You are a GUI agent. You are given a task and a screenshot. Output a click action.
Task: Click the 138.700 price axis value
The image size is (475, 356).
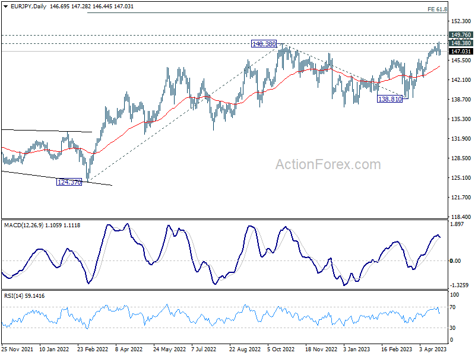[461, 99]
